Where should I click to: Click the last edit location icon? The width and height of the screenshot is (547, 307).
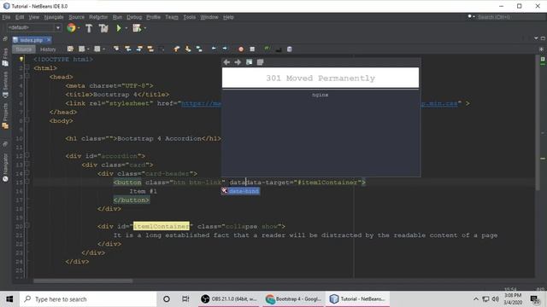70,49
